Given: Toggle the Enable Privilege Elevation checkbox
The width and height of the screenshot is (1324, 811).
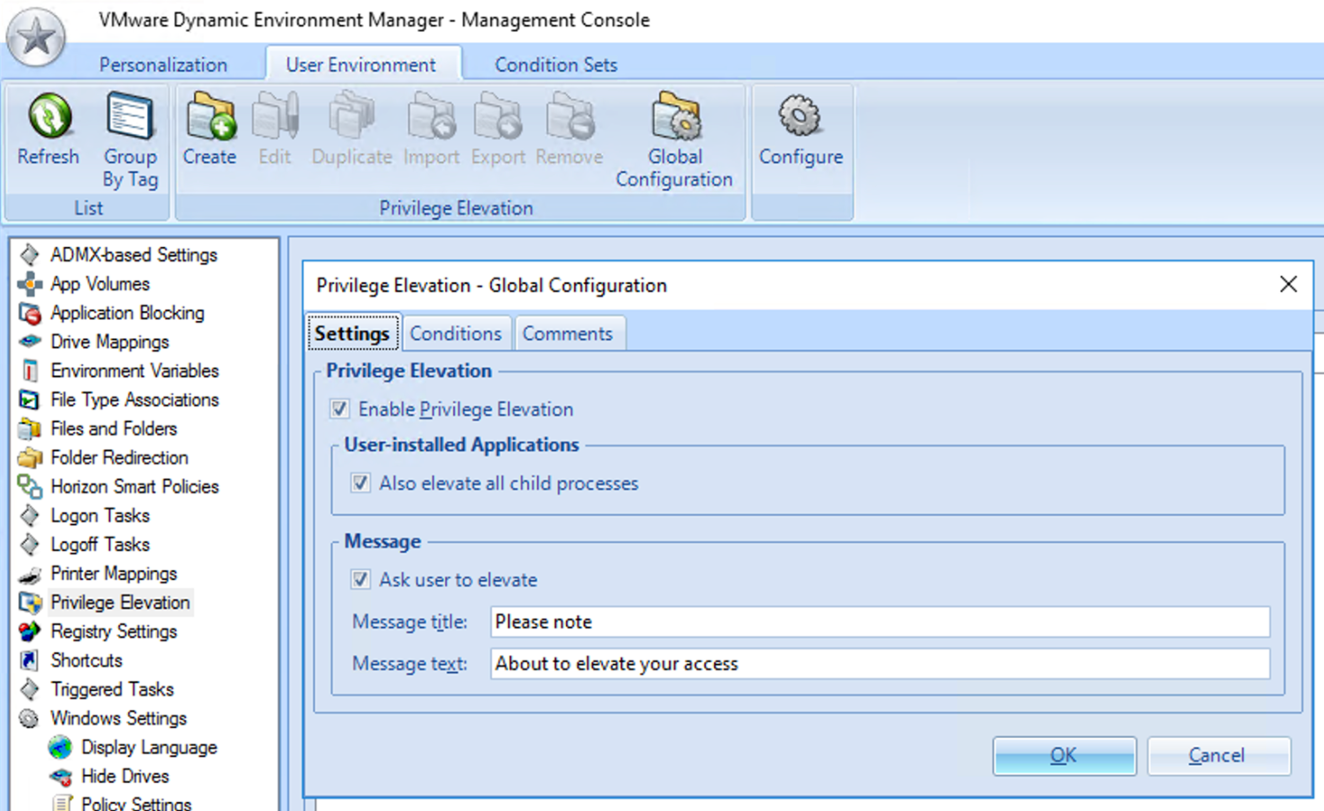Looking at the screenshot, I should pyautogui.click(x=339, y=409).
